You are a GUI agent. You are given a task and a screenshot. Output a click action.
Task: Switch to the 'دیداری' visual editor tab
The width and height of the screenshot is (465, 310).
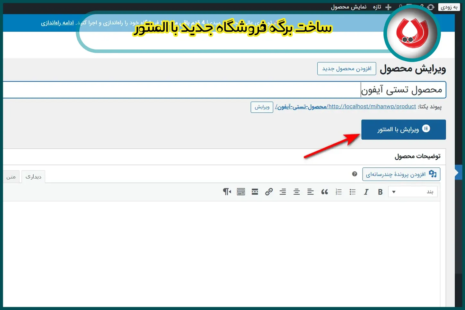33,177
